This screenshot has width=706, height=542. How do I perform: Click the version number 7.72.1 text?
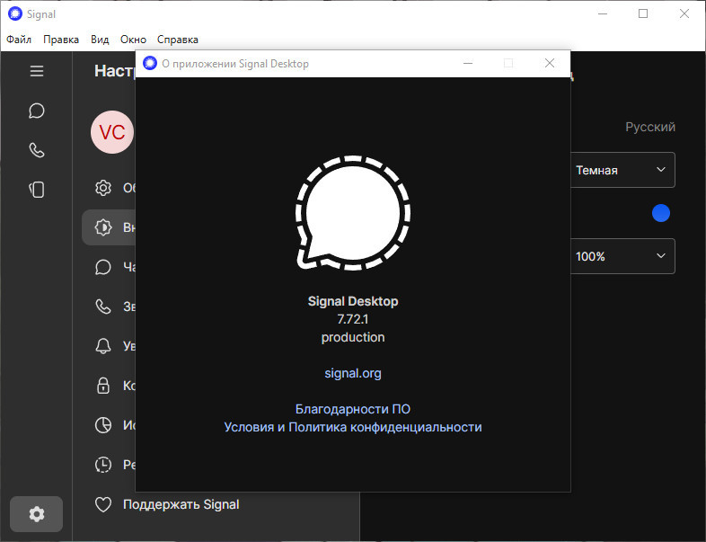click(x=353, y=319)
